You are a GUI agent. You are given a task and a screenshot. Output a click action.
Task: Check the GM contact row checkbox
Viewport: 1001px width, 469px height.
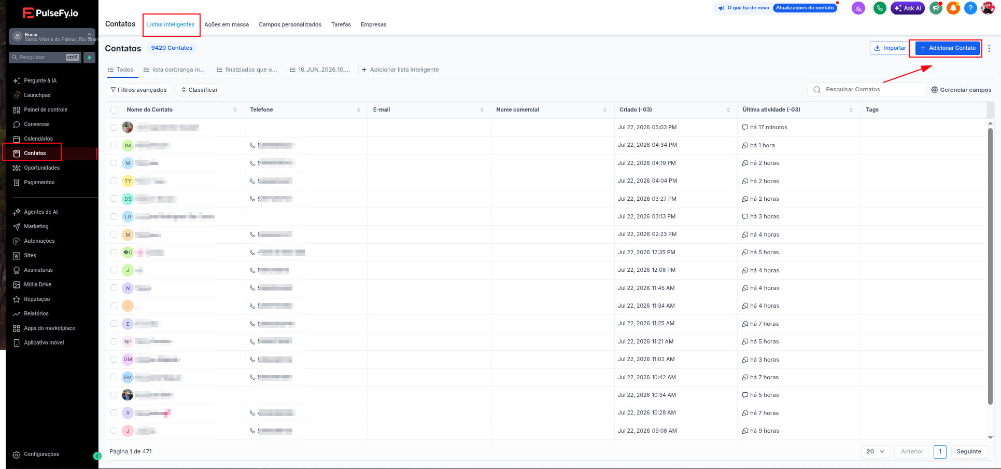point(114,359)
